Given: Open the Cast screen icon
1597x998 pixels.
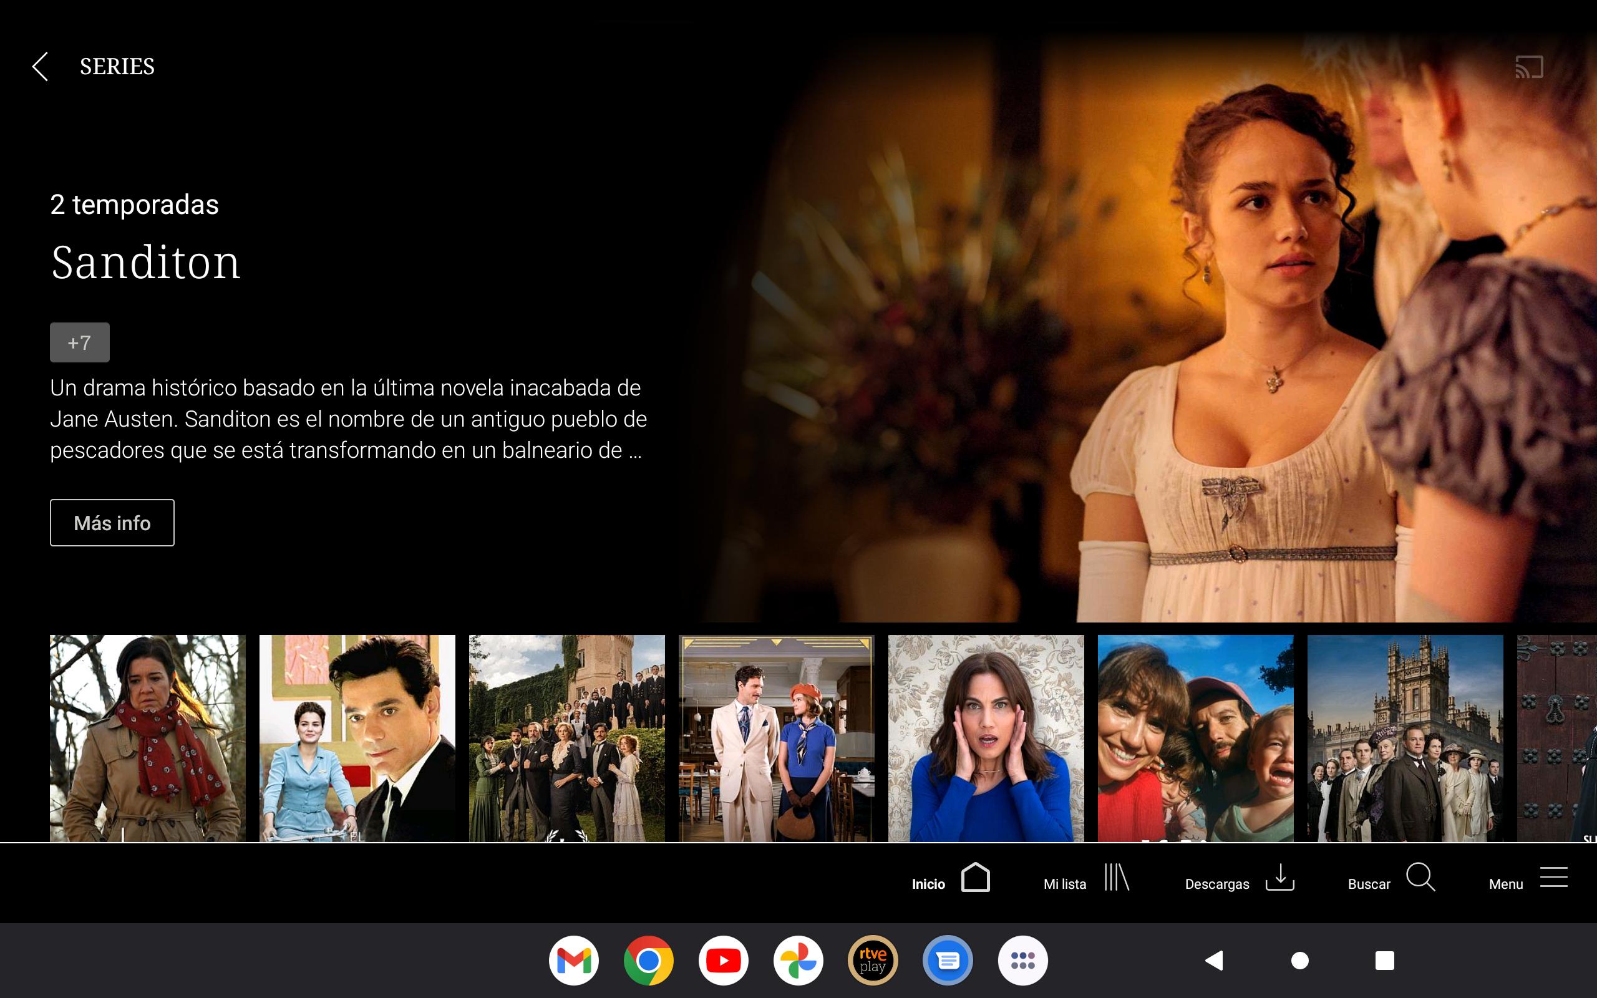Looking at the screenshot, I should (1528, 67).
